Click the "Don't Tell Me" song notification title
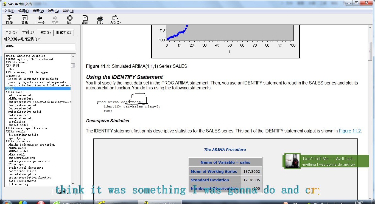375x204 pixels. 329,158
